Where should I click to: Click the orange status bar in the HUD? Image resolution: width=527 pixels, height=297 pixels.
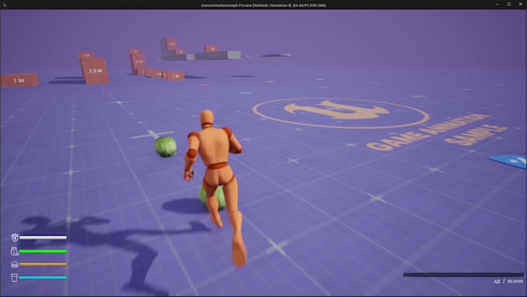tap(43, 264)
